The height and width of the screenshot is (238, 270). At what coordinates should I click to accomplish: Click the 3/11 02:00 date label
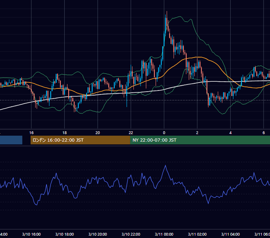197,234
